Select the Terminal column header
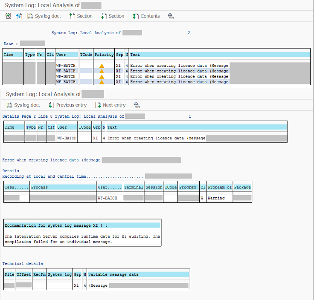This screenshot has height=300, width=314. [134, 187]
